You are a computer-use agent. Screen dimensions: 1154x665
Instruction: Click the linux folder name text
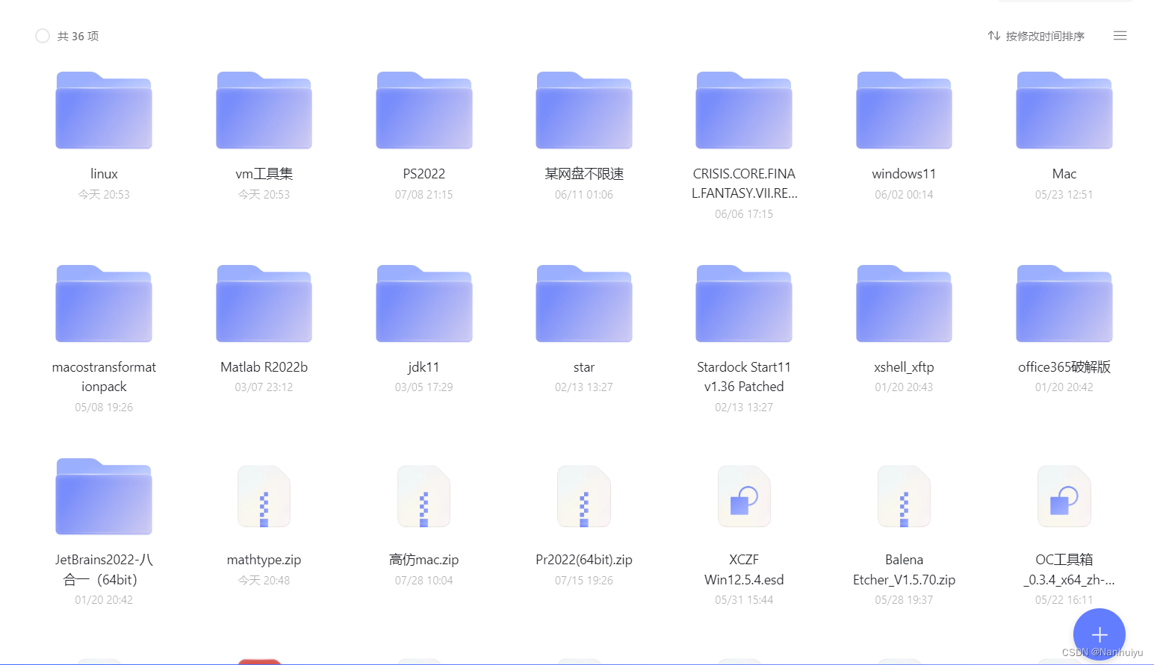(x=104, y=174)
